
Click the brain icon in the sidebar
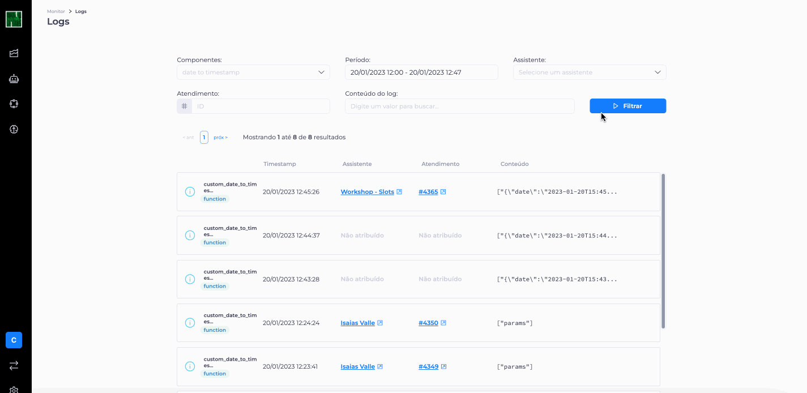(x=14, y=129)
